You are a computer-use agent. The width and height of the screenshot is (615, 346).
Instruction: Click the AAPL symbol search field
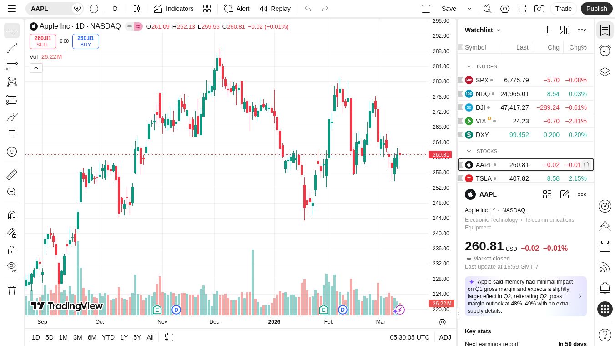[49, 9]
